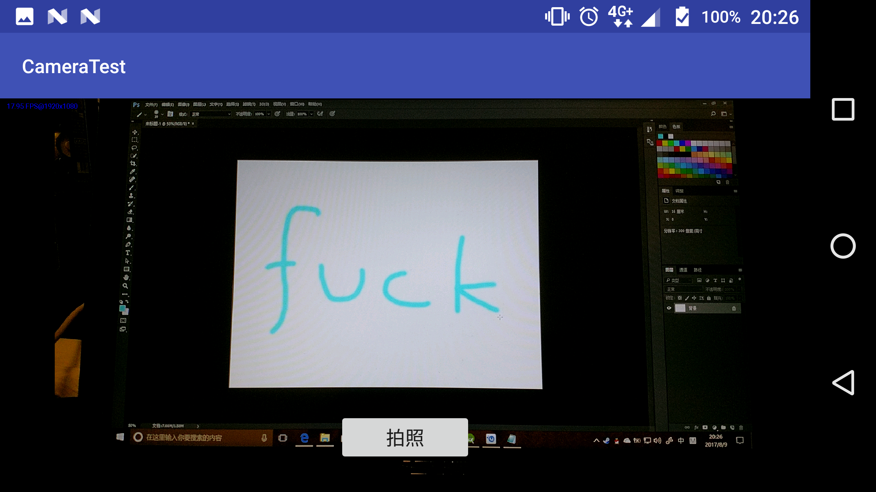
Task: Expand the 流量 flow dropdown arrow
Action: [311, 114]
